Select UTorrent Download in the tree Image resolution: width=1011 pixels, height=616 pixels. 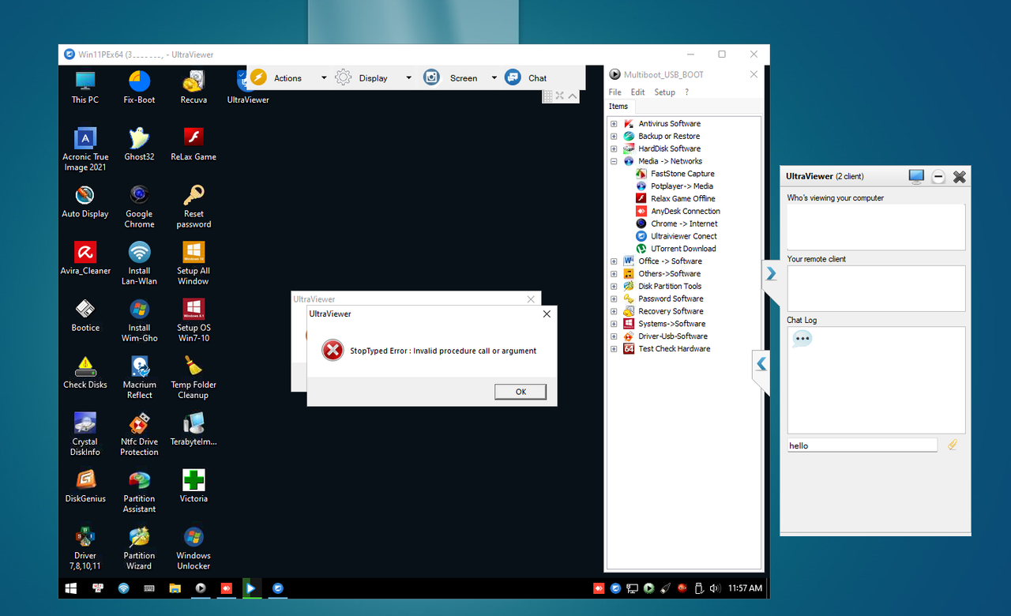[683, 249]
